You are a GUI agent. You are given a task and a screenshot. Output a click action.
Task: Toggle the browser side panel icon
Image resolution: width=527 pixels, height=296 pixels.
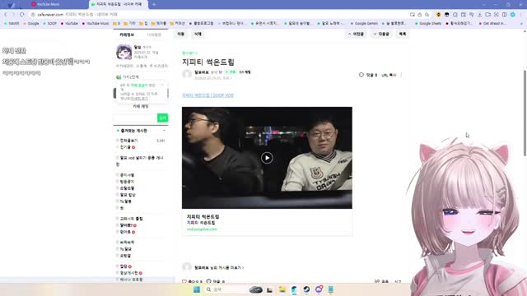pos(505,15)
